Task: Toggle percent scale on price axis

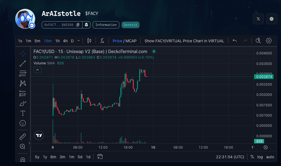Action: [252, 157]
